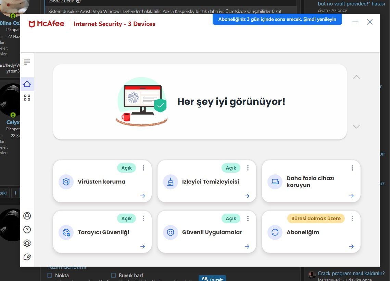This screenshot has width=390, height=281.
Task: Click the Tarayıcı Güvenliği card title
Action: pyautogui.click(x=103, y=232)
